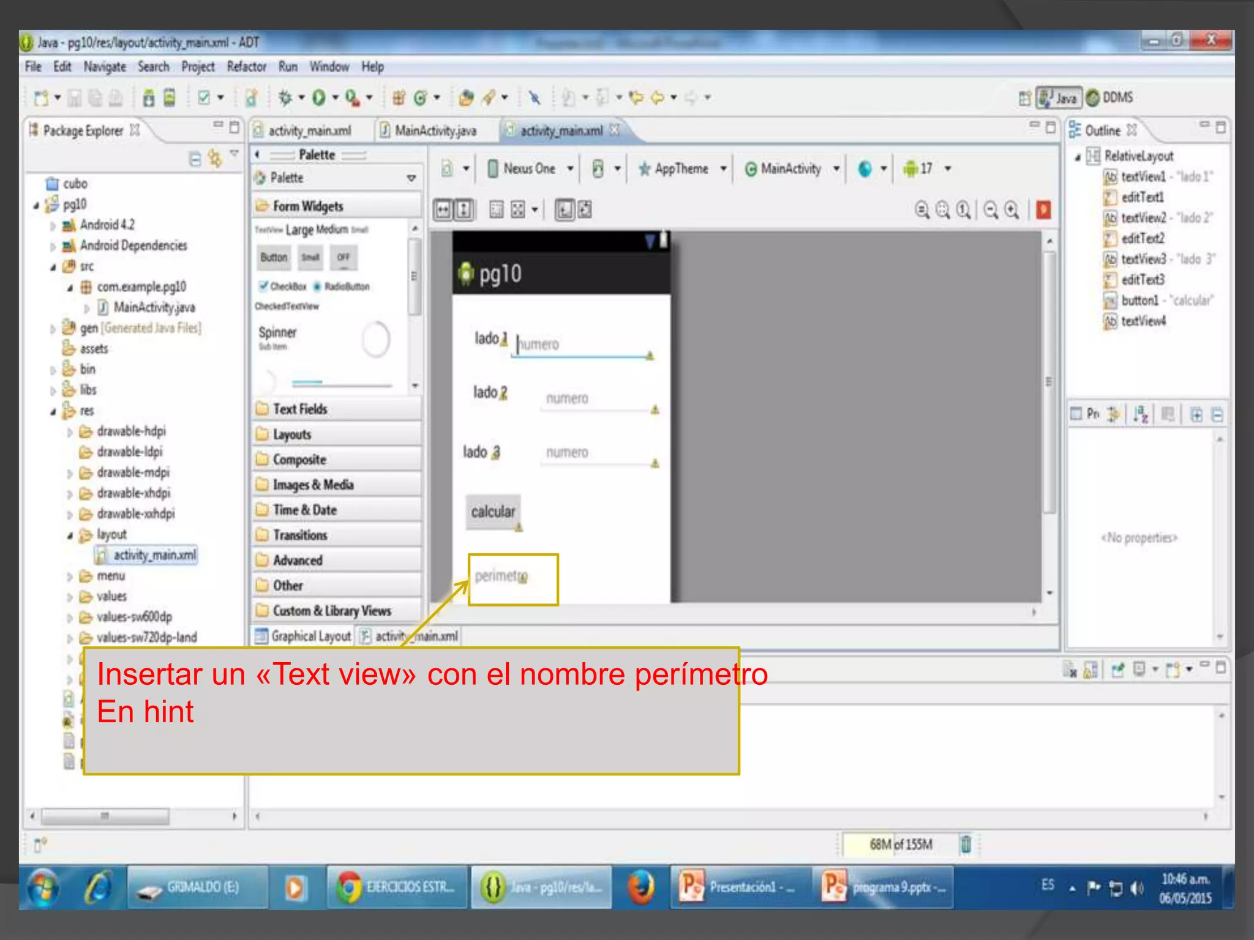Click the Button widget in Form Widgets
Viewport: 1254px width, 940px height.
[274, 257]
